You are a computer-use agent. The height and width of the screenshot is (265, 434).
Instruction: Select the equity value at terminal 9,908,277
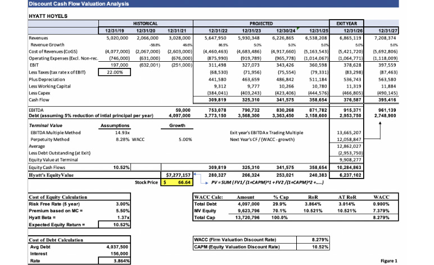(x=350, y=159)
